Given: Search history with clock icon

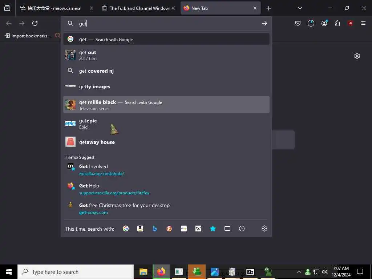Looking at the screenshot, I should click(x=242, y=229).
